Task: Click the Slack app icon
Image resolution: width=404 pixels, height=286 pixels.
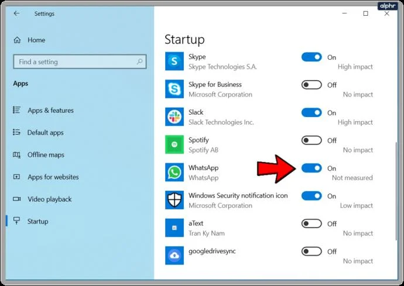Action: point(174,117)
